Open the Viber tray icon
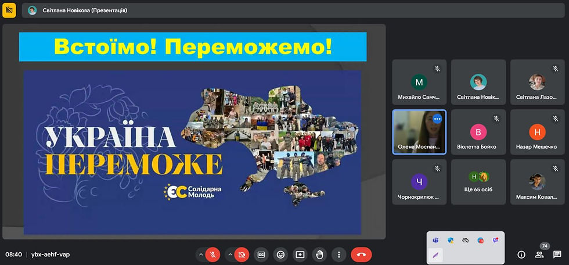The image size is (569, 265). point(495,241)
